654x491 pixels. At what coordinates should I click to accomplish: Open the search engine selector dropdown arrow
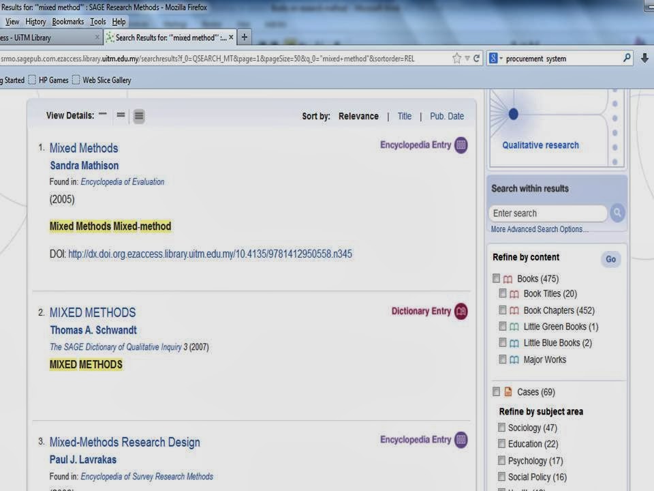coord(501,59)
